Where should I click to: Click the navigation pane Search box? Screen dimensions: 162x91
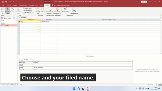click(x=8, y=21)
